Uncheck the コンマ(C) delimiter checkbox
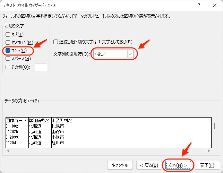Viewport: 223px width, 173px height. click(x=8, y=51)
